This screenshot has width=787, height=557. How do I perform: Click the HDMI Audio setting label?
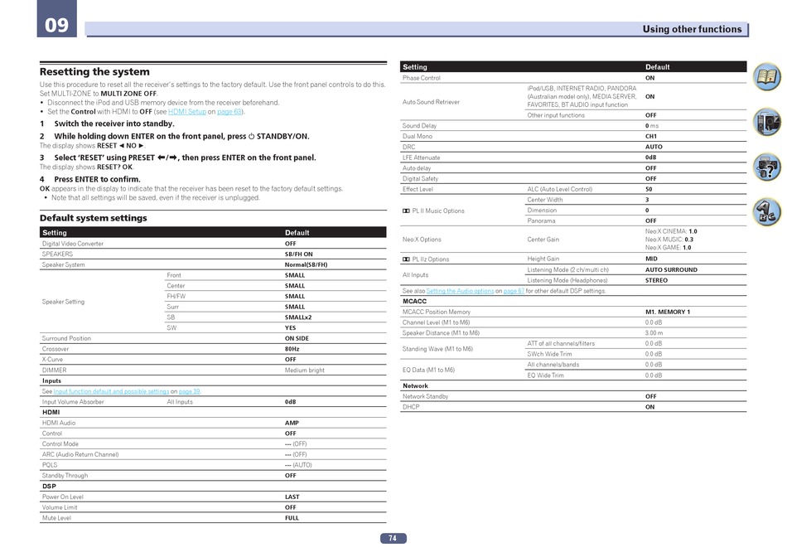click(x=59, y=423)
